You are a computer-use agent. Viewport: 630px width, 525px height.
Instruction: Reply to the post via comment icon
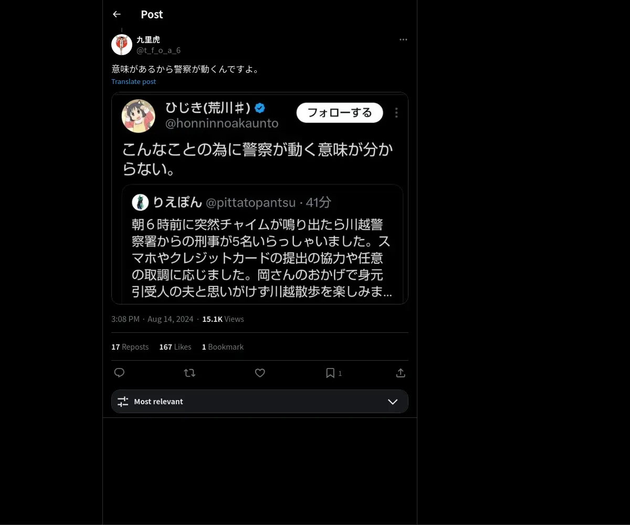(119, 373)
